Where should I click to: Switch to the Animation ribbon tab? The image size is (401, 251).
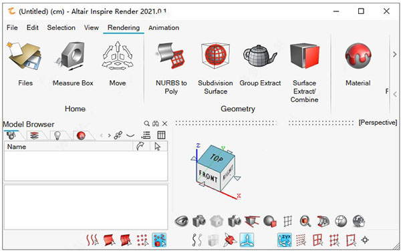pyautogui.click(x=164, y=27)
